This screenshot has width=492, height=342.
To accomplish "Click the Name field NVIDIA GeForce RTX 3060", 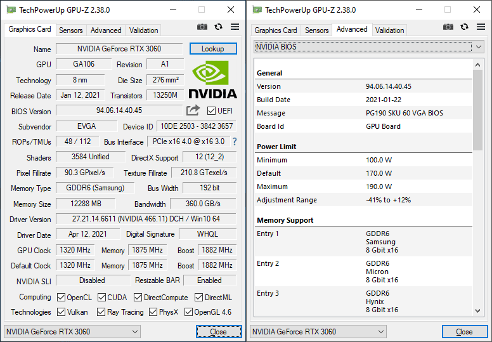I will 119,49.
